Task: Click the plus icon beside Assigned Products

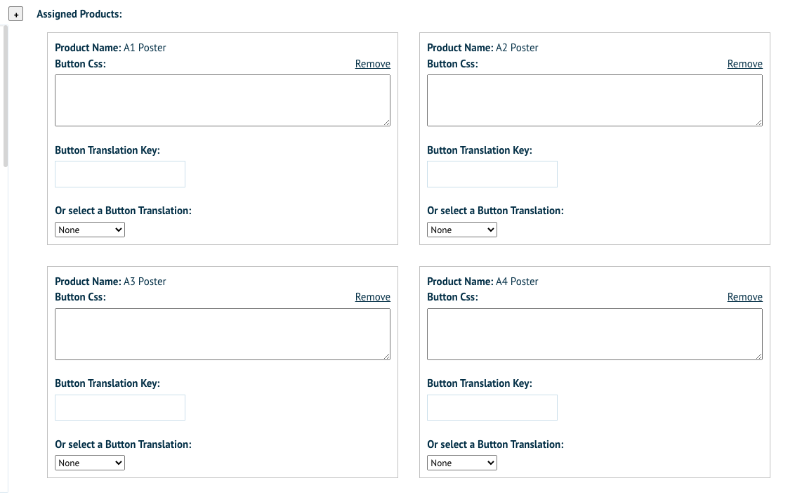Action: pyautogui.click(x=16, y=15)
